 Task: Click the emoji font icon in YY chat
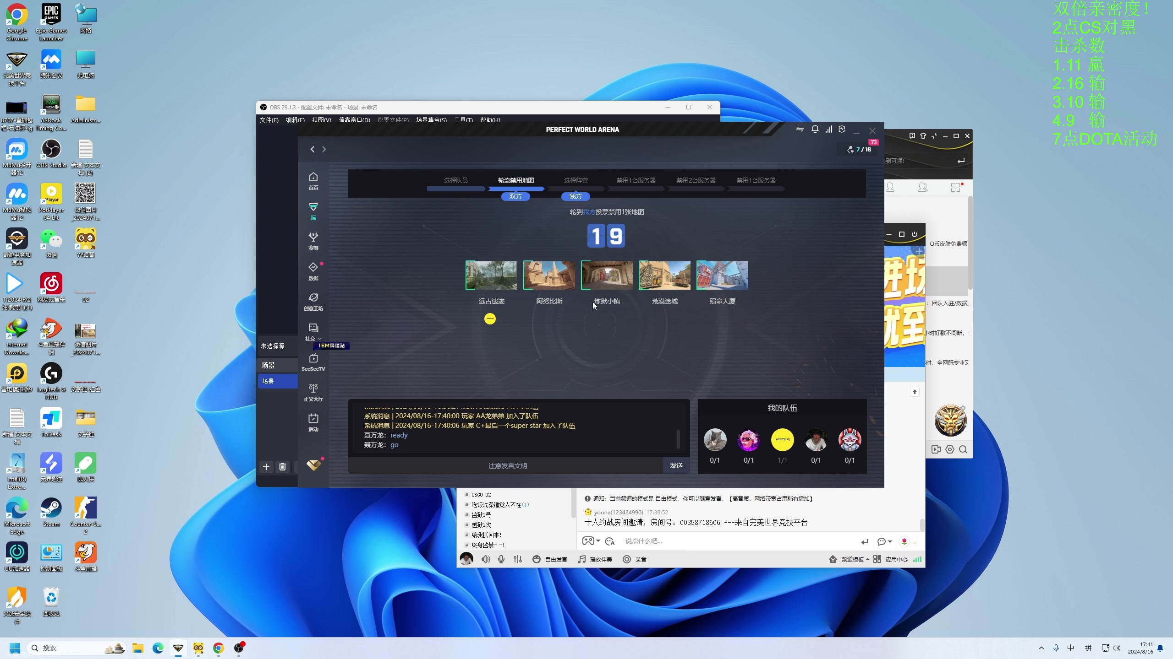tap(610, 541)
